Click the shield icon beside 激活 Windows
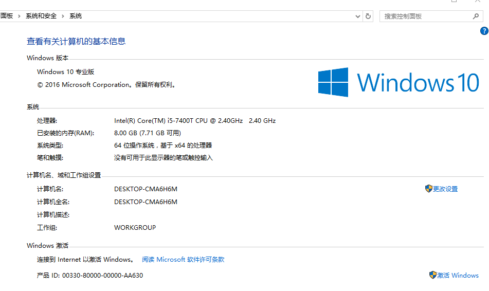The width and height of the screenshot is (489, 291). tap(432, 275)
